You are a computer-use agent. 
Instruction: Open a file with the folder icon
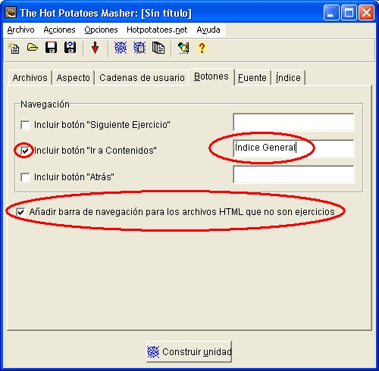coord(33,48)
